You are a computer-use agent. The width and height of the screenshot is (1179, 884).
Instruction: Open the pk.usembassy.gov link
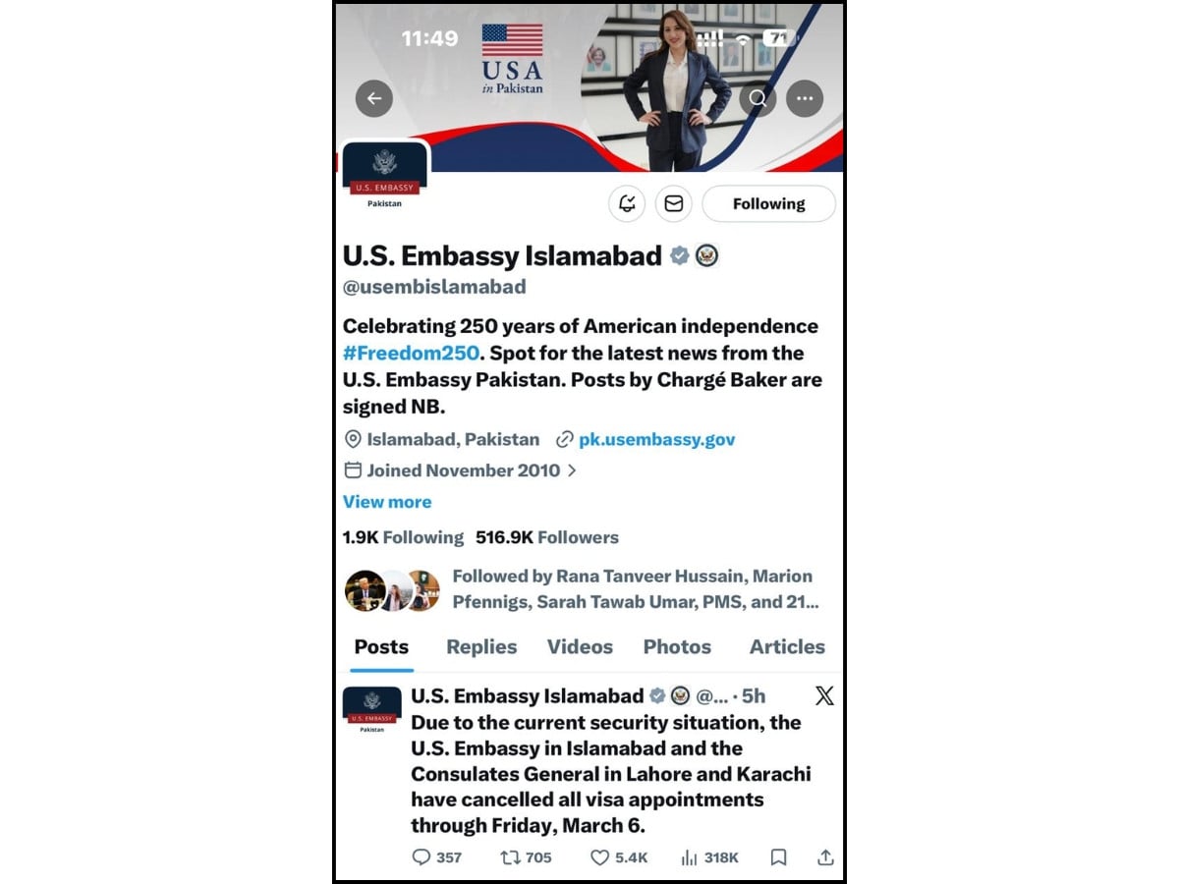tap(656, 439)
